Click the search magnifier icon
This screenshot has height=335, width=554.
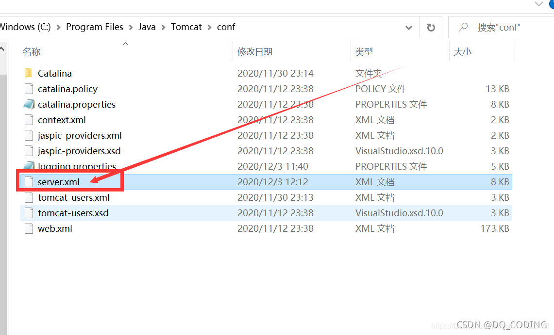pyautogui.click(x=463, y=27)
